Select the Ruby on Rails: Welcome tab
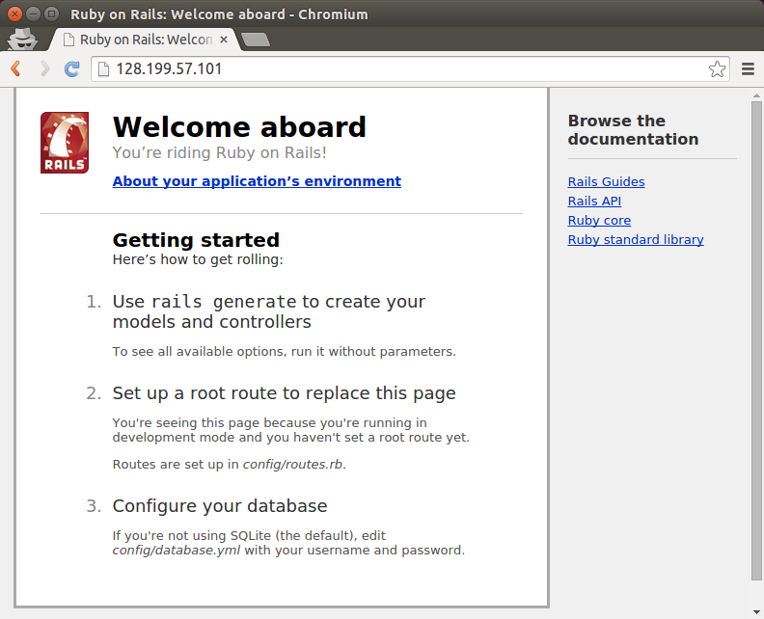764x619 pixels. point(146,40)
